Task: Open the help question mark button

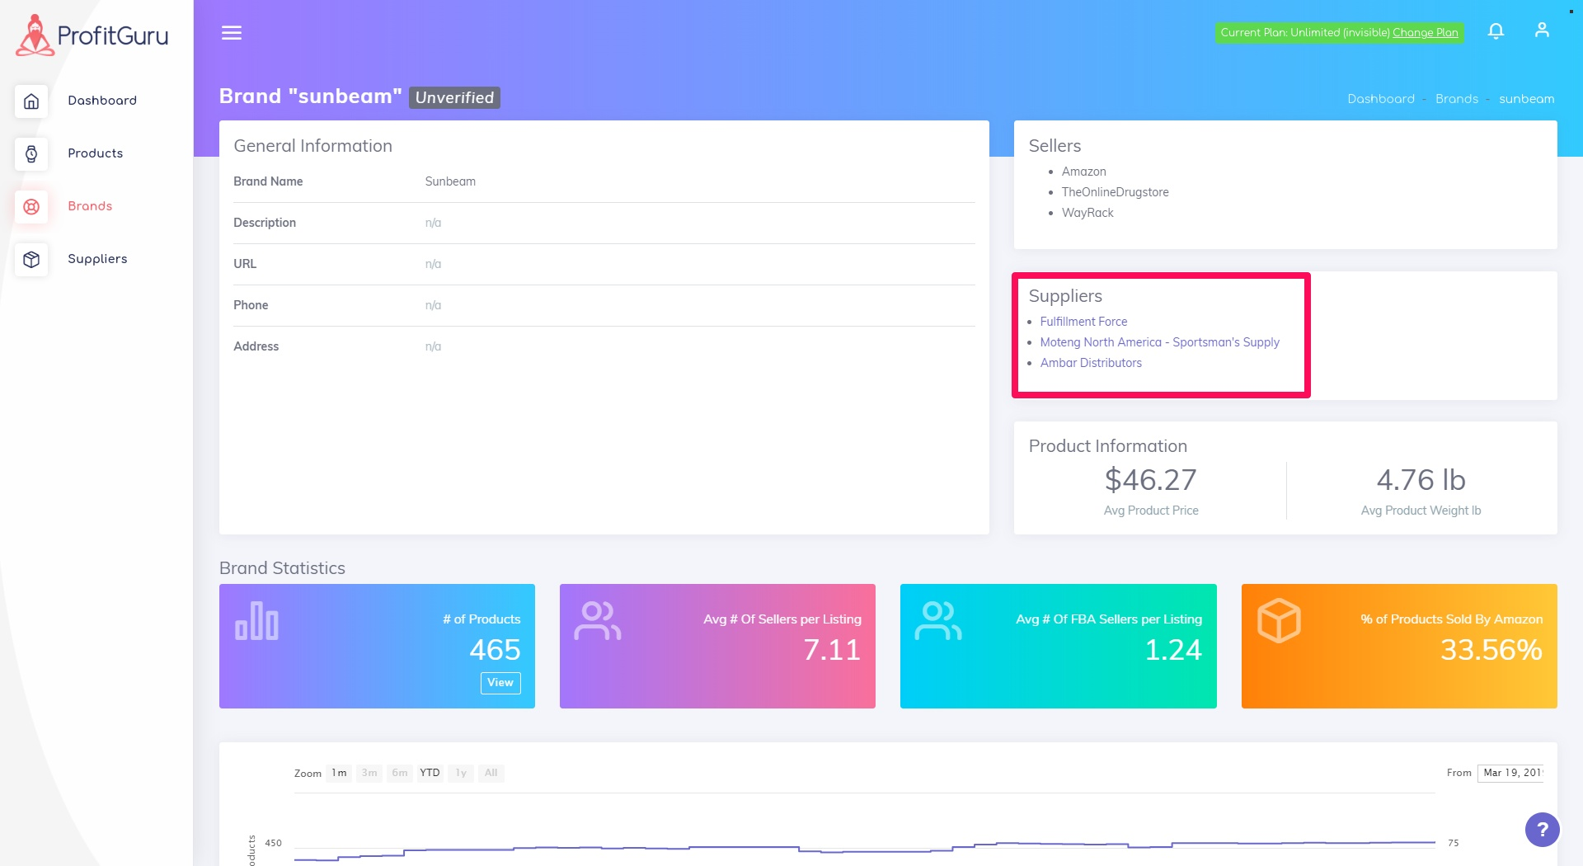Action: (1542, 830)
